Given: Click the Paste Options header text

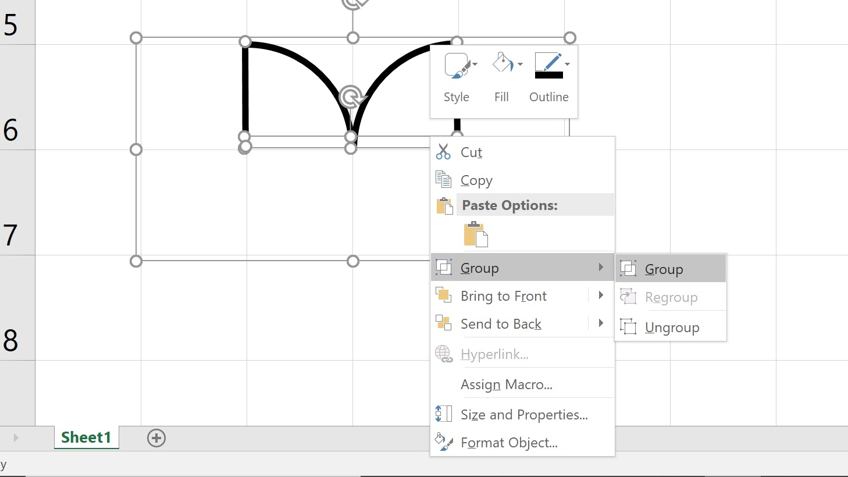Looking at the screenshot, I should (x=510, y=205).
